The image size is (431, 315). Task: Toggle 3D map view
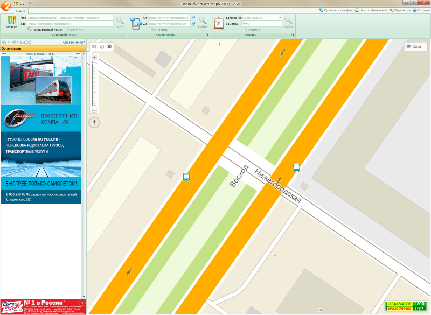point(109,47)
